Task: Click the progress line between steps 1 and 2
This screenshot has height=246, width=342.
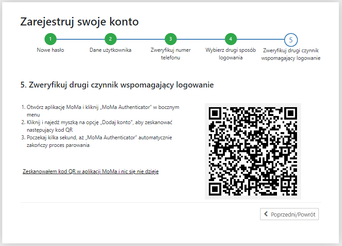Action: (x=80, y=39)
